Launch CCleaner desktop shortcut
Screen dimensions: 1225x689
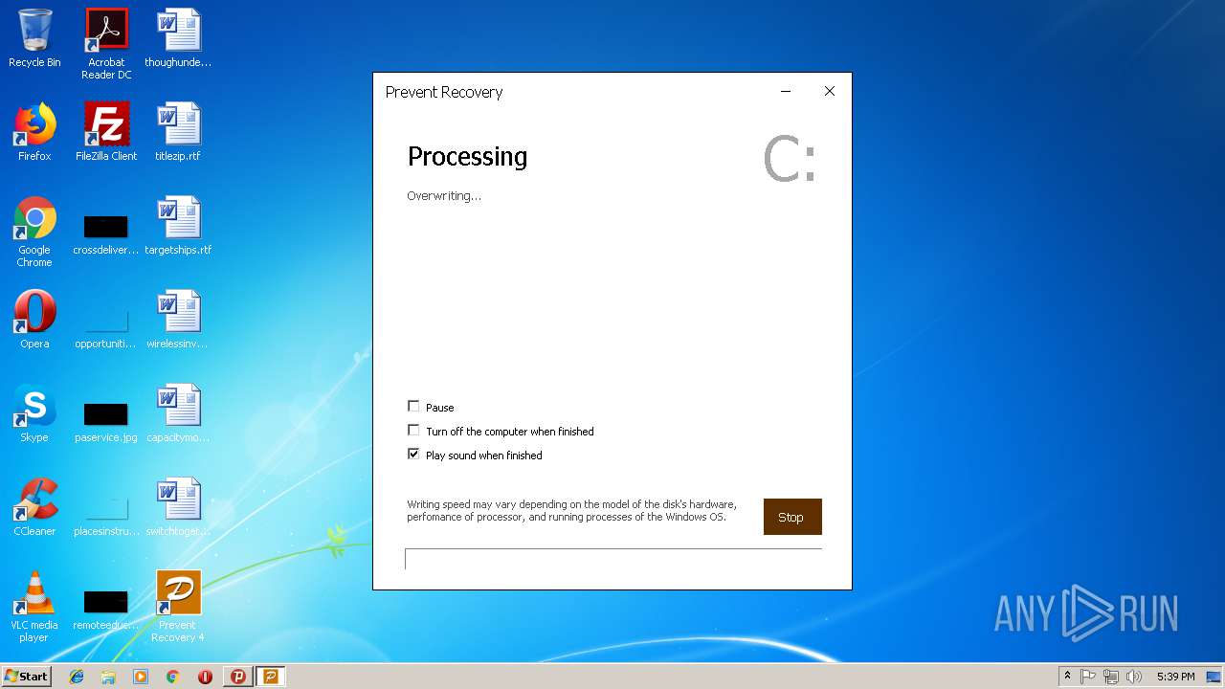pos(34,507)
